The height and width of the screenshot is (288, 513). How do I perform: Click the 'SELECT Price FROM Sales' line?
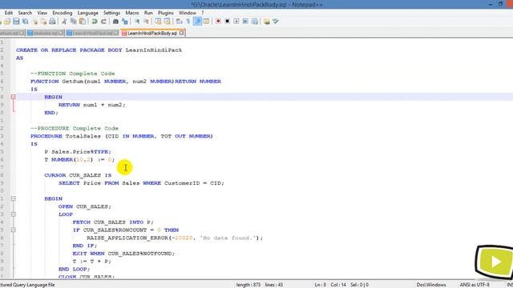pyautogui.click(x=141, y=183)
